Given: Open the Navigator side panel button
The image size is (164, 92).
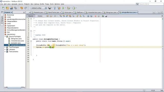Looking at the screenshot, I should [x=2, y=20].
